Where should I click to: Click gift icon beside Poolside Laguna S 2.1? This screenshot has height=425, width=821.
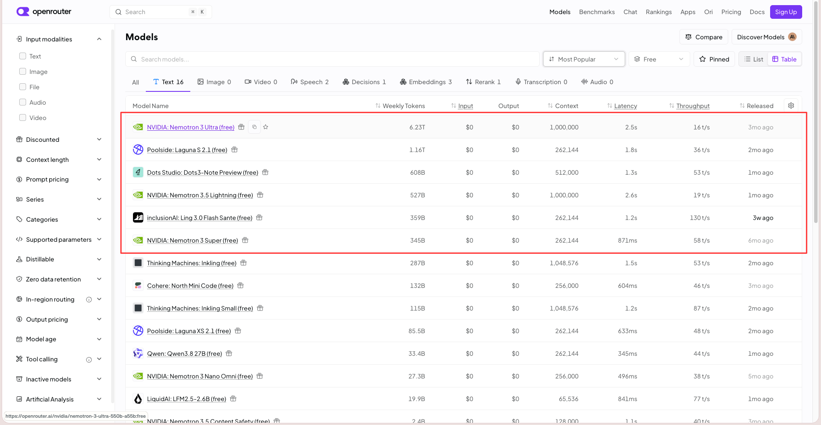tap(234, 149)
